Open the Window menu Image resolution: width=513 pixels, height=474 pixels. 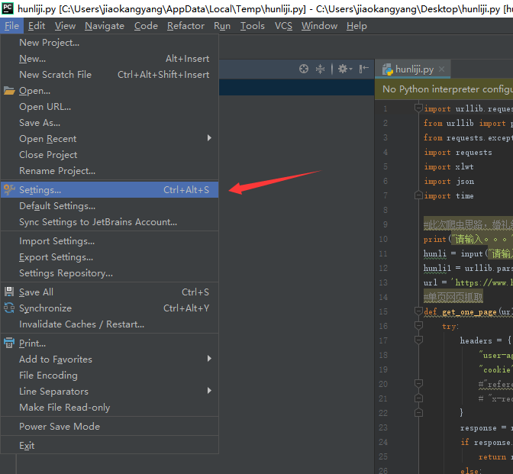coord(319,26)
